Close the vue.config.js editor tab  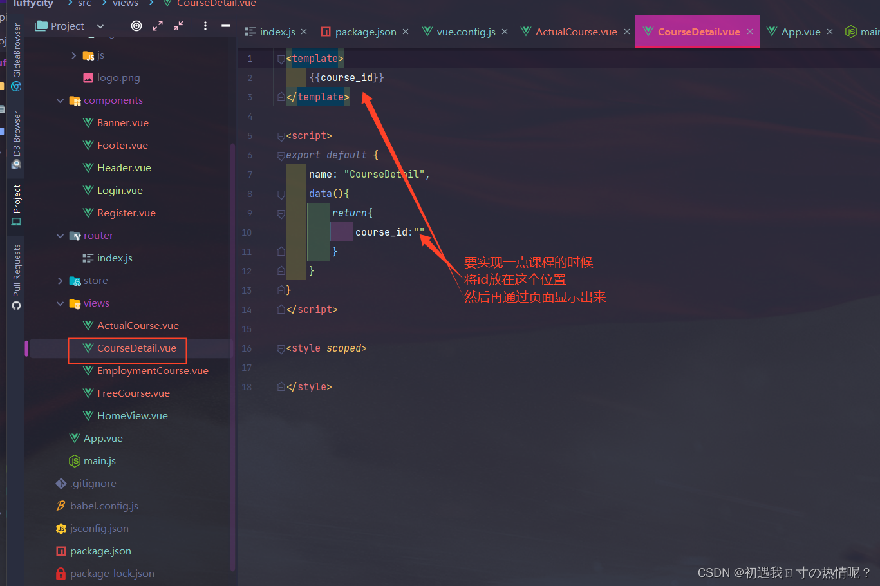(505, 32)
